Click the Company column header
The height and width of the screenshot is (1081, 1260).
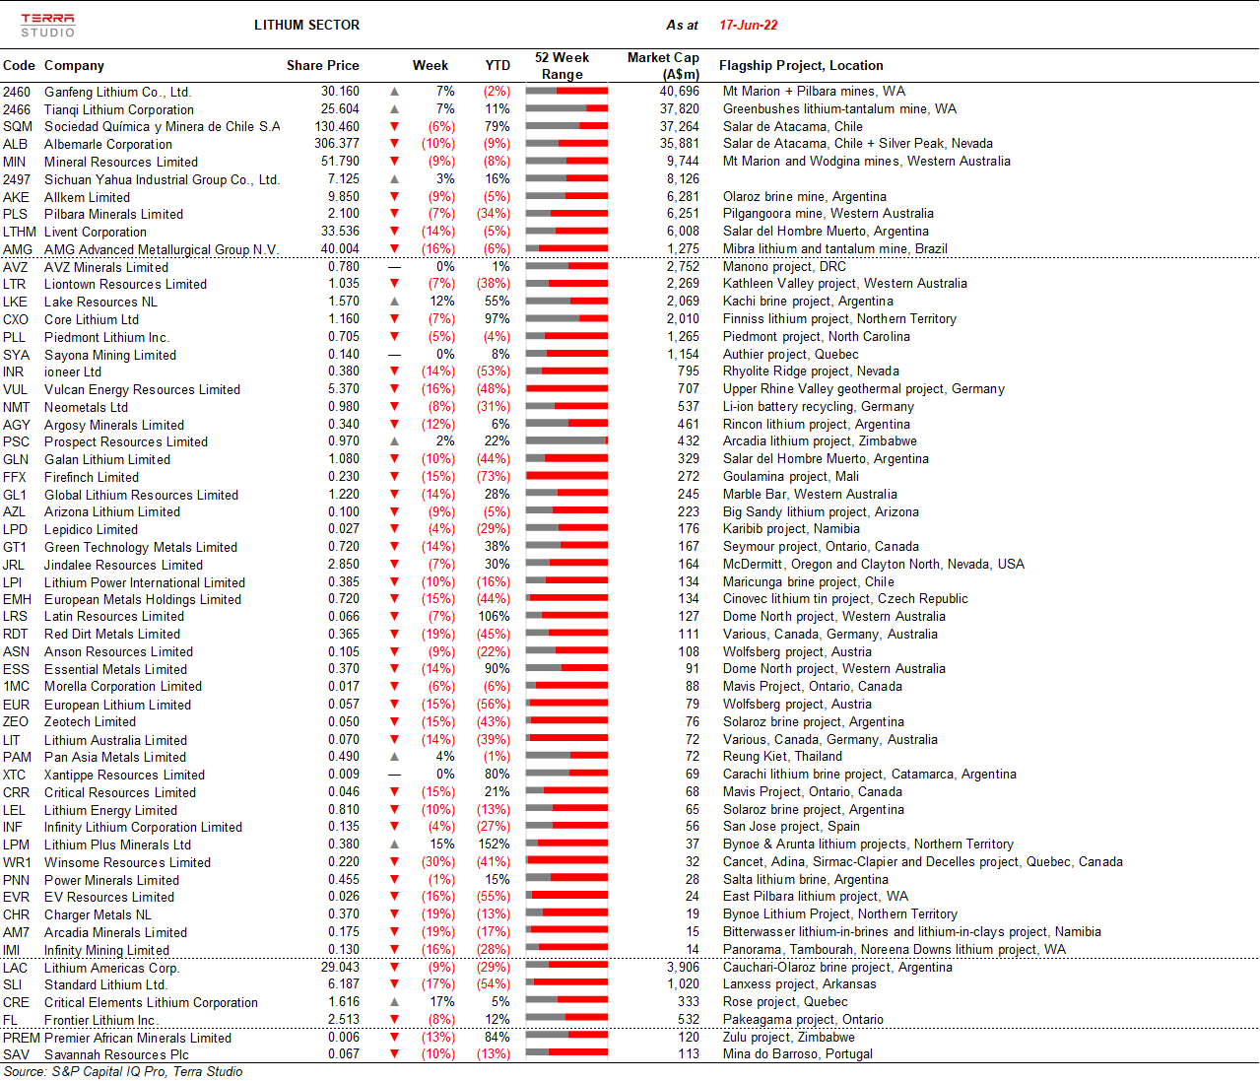[x=74, y=66]
